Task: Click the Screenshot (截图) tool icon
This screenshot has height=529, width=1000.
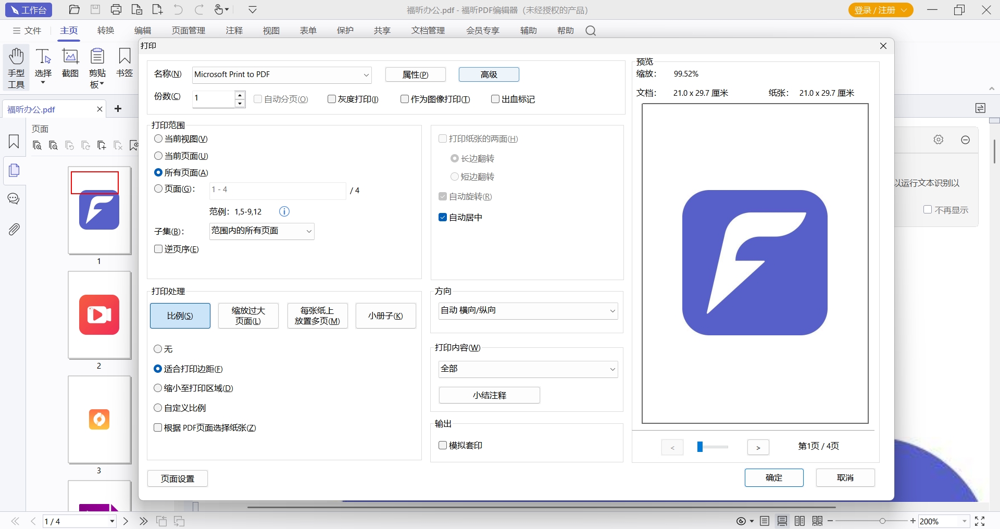Action: click(70, 57)
